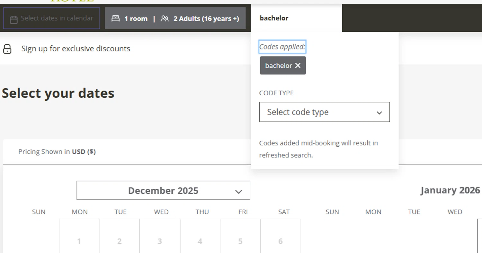The width and height of the screenshot is (482, 253).
Task: Click the Pricing Shown in USD text
Action: [57, 152]
